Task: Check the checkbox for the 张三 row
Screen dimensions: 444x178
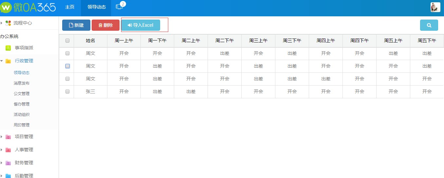Action: (x=67, y=92)
